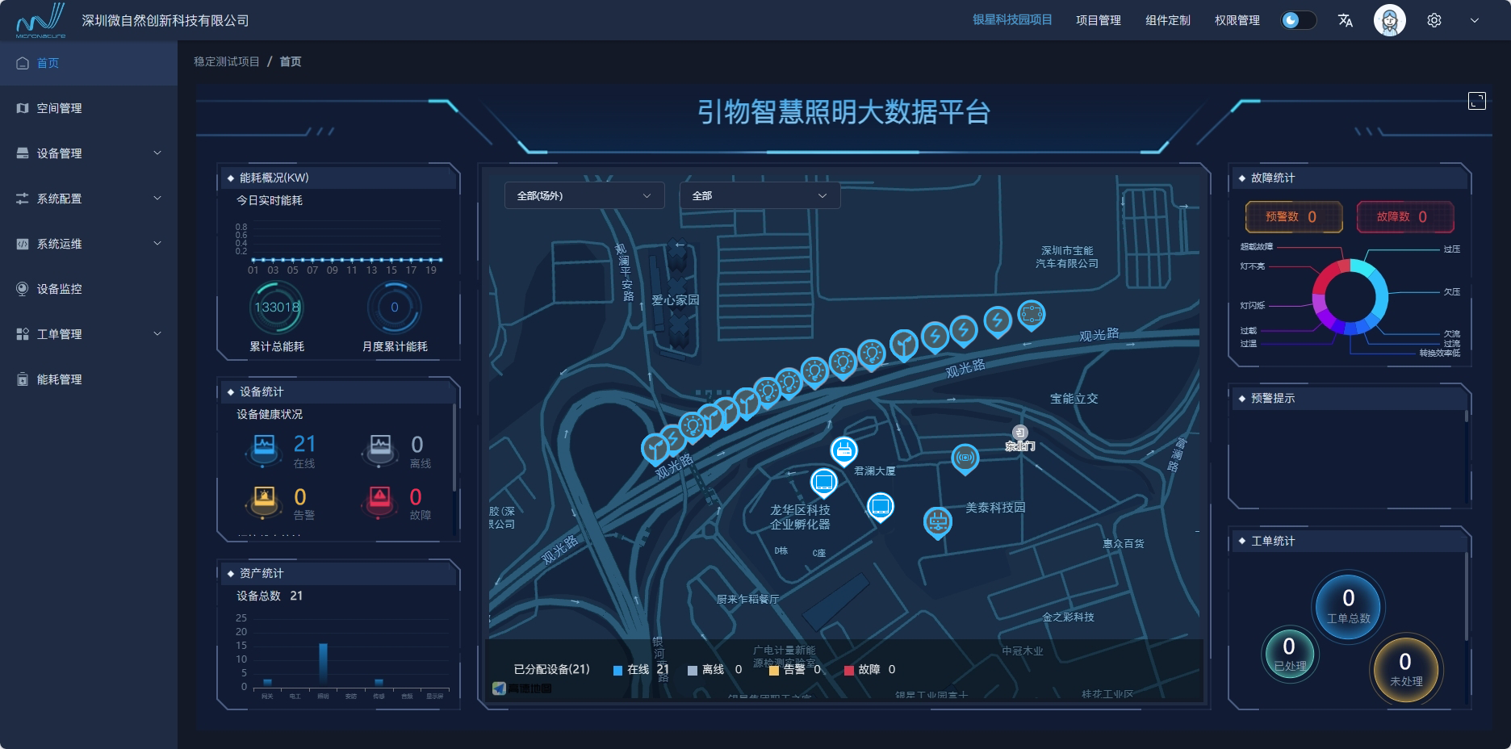Click the 设备总数 21 label
This screenshot has height=749, width=1511.
click(x=270, y=596)
